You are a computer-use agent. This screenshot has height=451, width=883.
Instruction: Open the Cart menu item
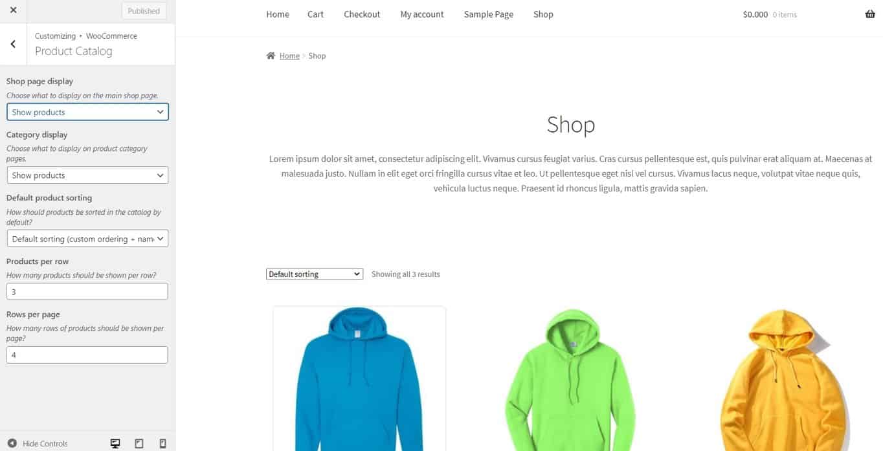pyautogui.click(x=315, y=14)
